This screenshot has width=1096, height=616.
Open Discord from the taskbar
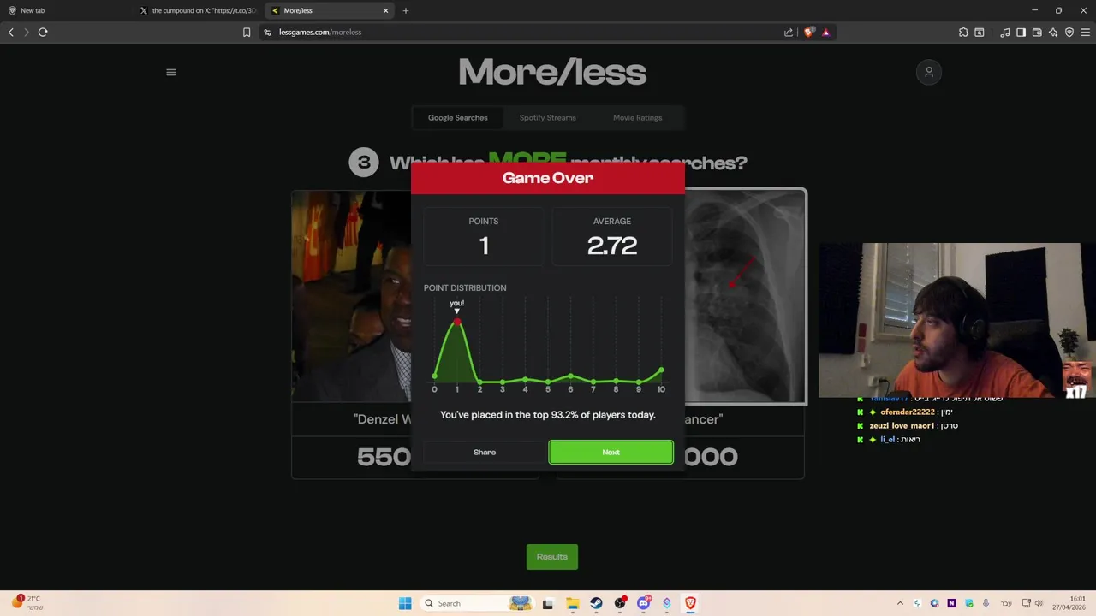[644, 603]
